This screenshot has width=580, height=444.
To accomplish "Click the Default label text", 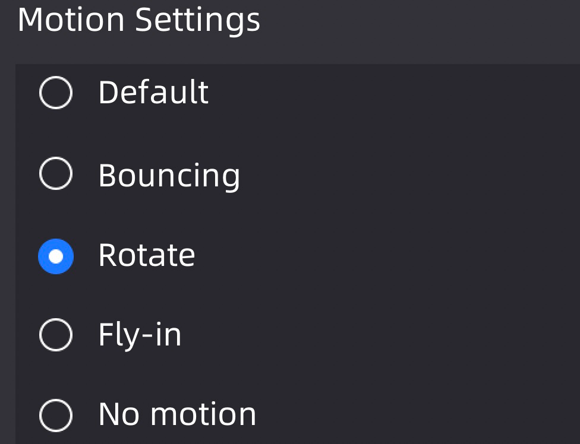I will (x=153, y=93).
